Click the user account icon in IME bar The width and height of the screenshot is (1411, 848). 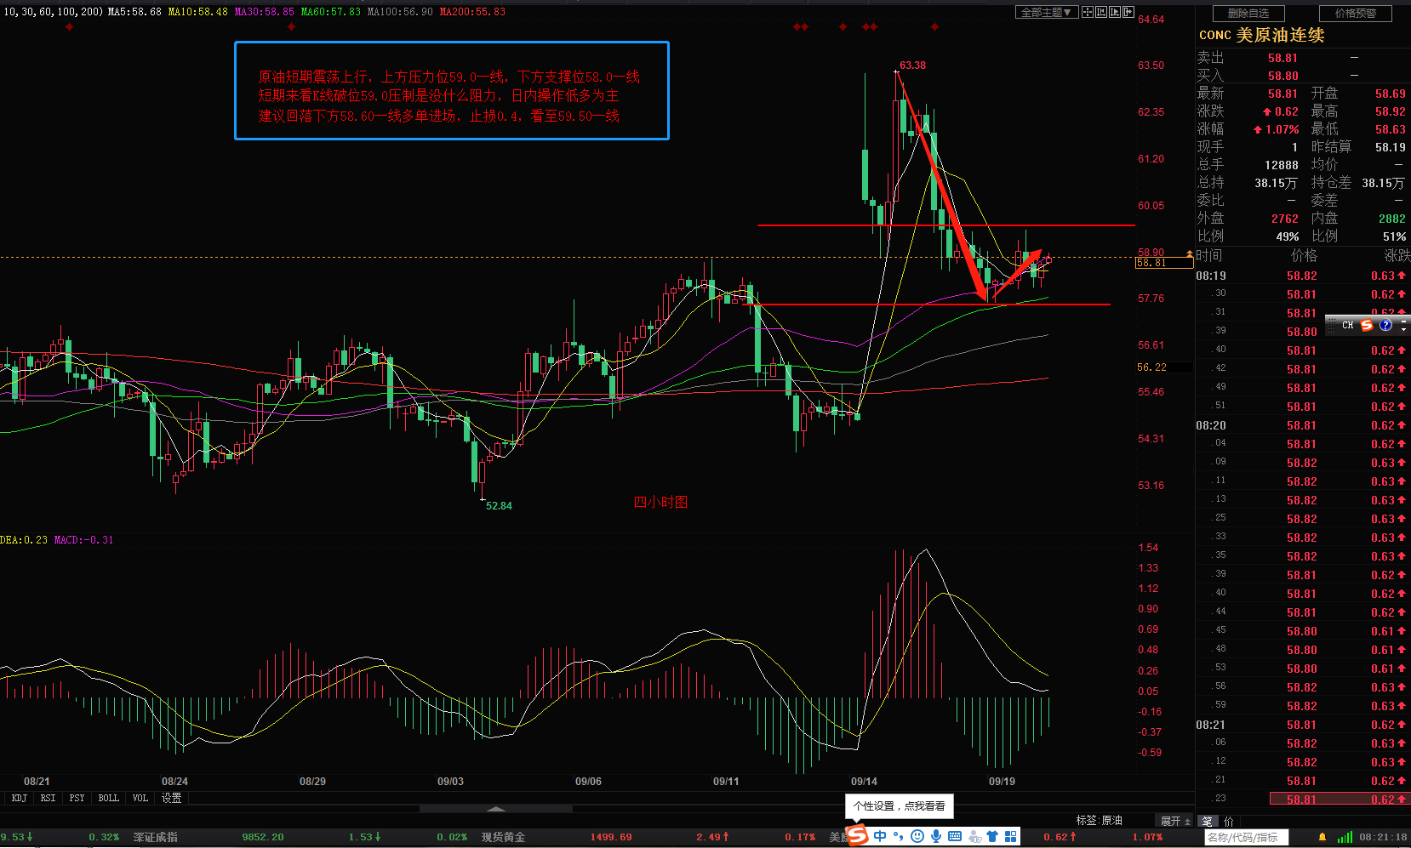[974, 837]
